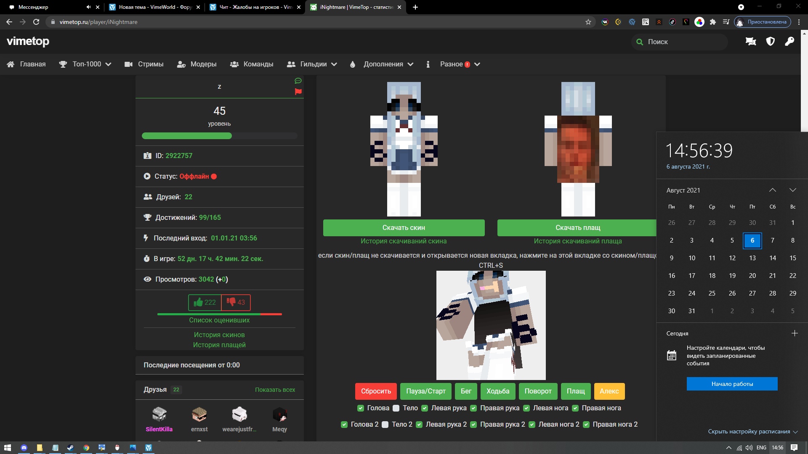Click the level progress bar
Viewport: 808px width, 454px height.
pos(219,136)
